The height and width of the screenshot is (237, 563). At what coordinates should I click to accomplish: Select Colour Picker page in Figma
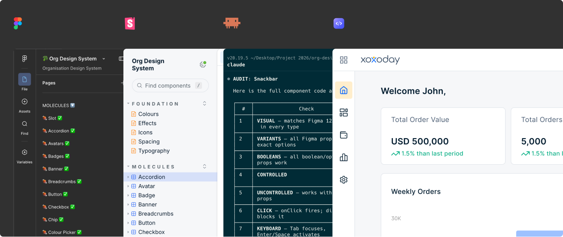[x=62, y=232]
